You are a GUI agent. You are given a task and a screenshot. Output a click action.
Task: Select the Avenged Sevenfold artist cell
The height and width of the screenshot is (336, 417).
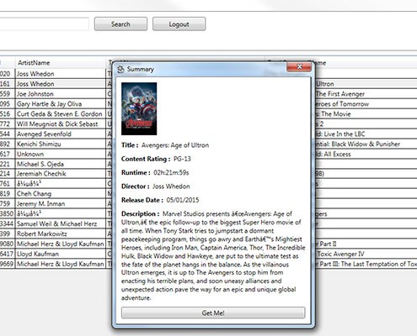(61, 134)
